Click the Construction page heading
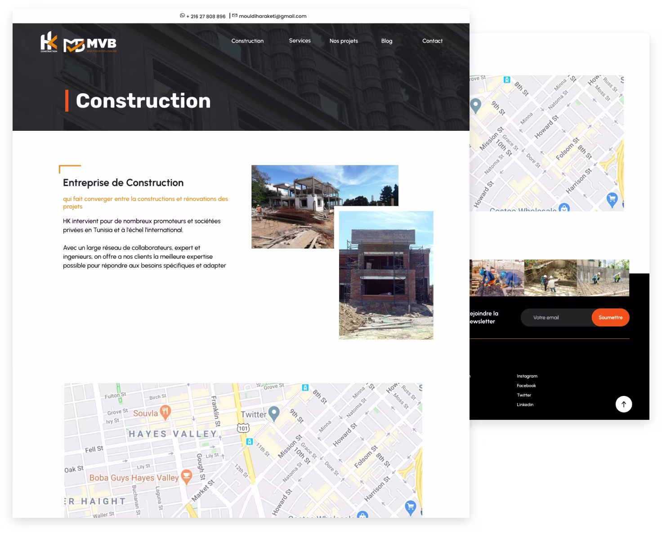662x534 pixels. 143,101
